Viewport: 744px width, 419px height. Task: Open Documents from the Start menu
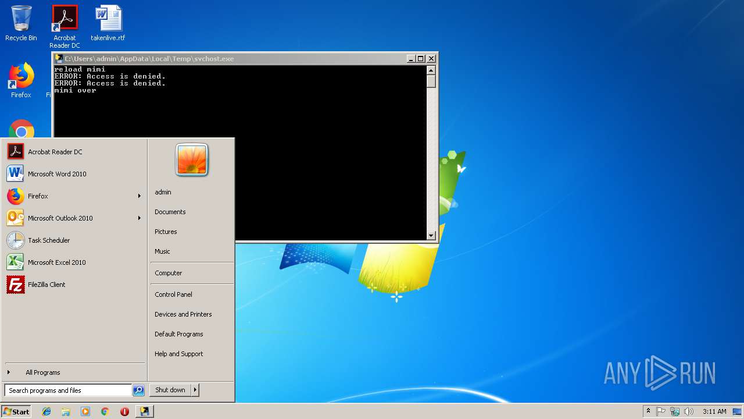coord(170,212)
